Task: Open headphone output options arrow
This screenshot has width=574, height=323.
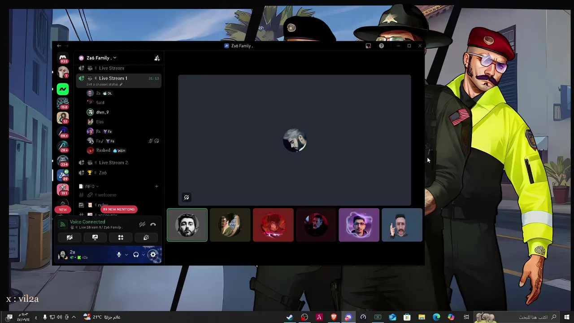Action: click(x=143, y=255)
